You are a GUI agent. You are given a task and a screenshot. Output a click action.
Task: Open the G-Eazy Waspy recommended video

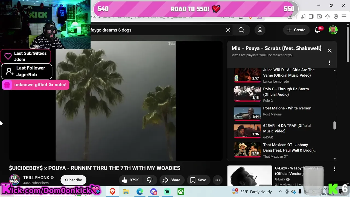pyautogui.click(x=296, y=171)
